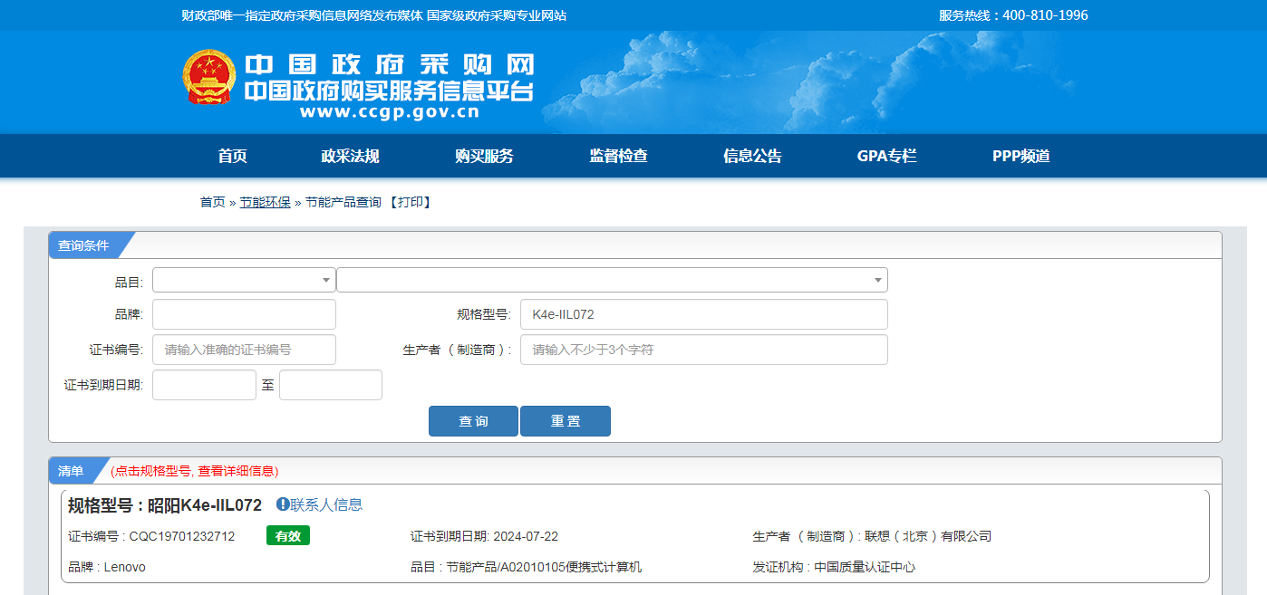This screenshot has height=595, width=1267.
Task: Click the 重置 reset button
Action: coord(566,421)
